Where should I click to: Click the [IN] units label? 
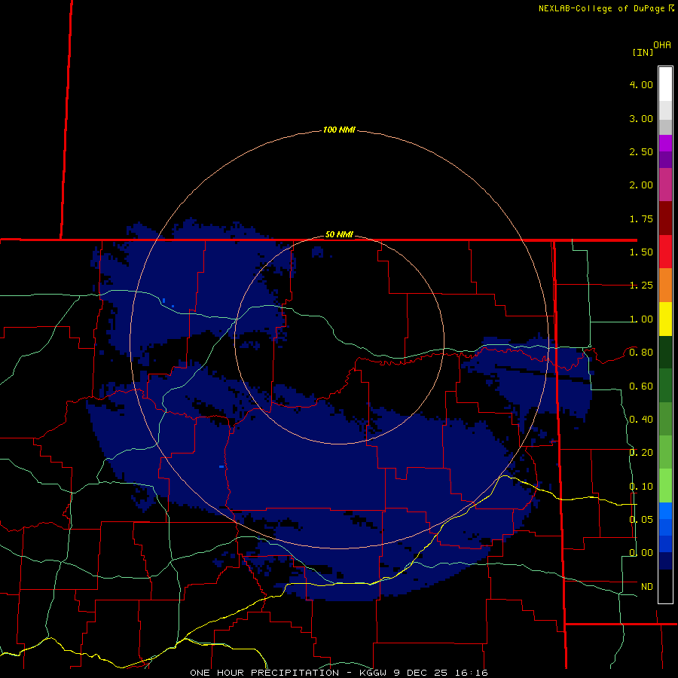[643, 52]
